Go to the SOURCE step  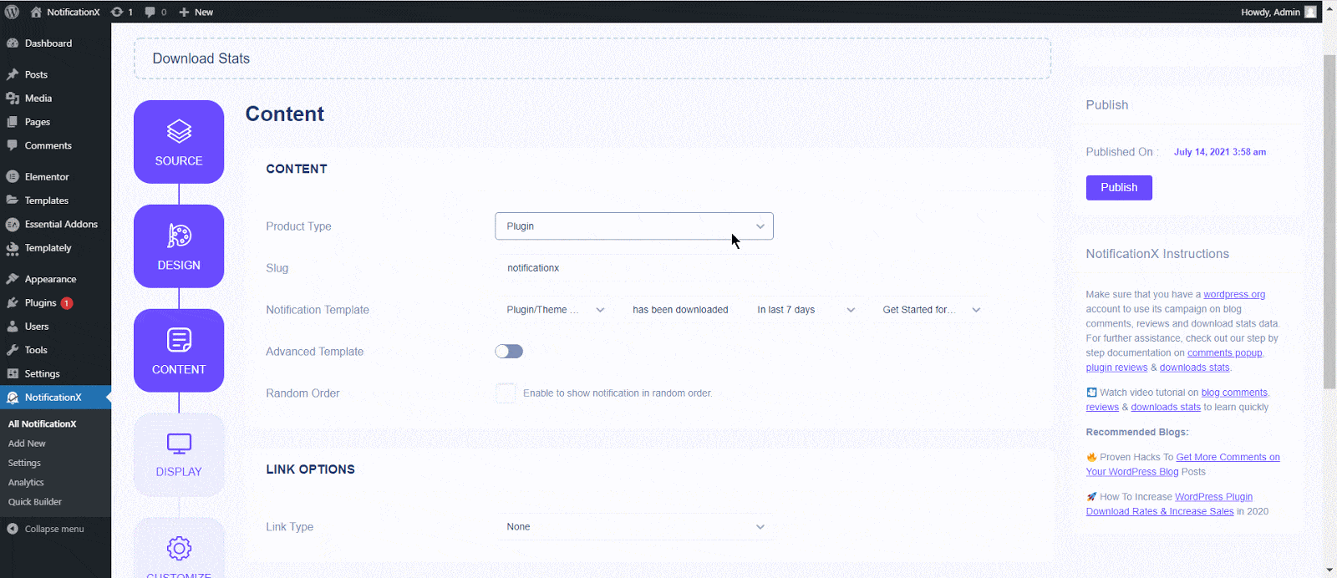click(x=179, y=142)
